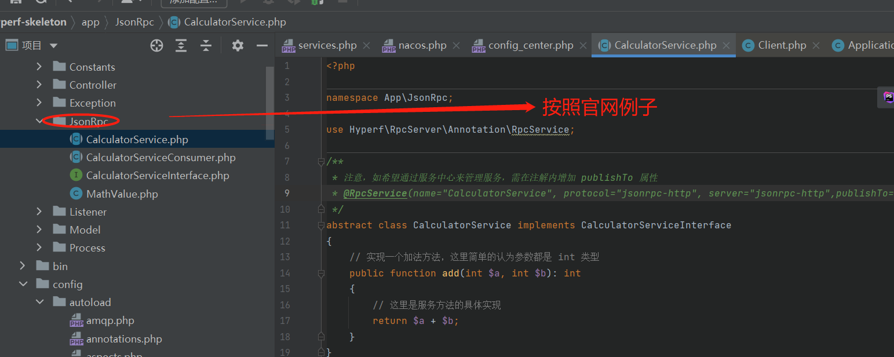The height and width of the screenshot is (357, 894).
Task: Close the Client.php tab
Action: [816, 45]
